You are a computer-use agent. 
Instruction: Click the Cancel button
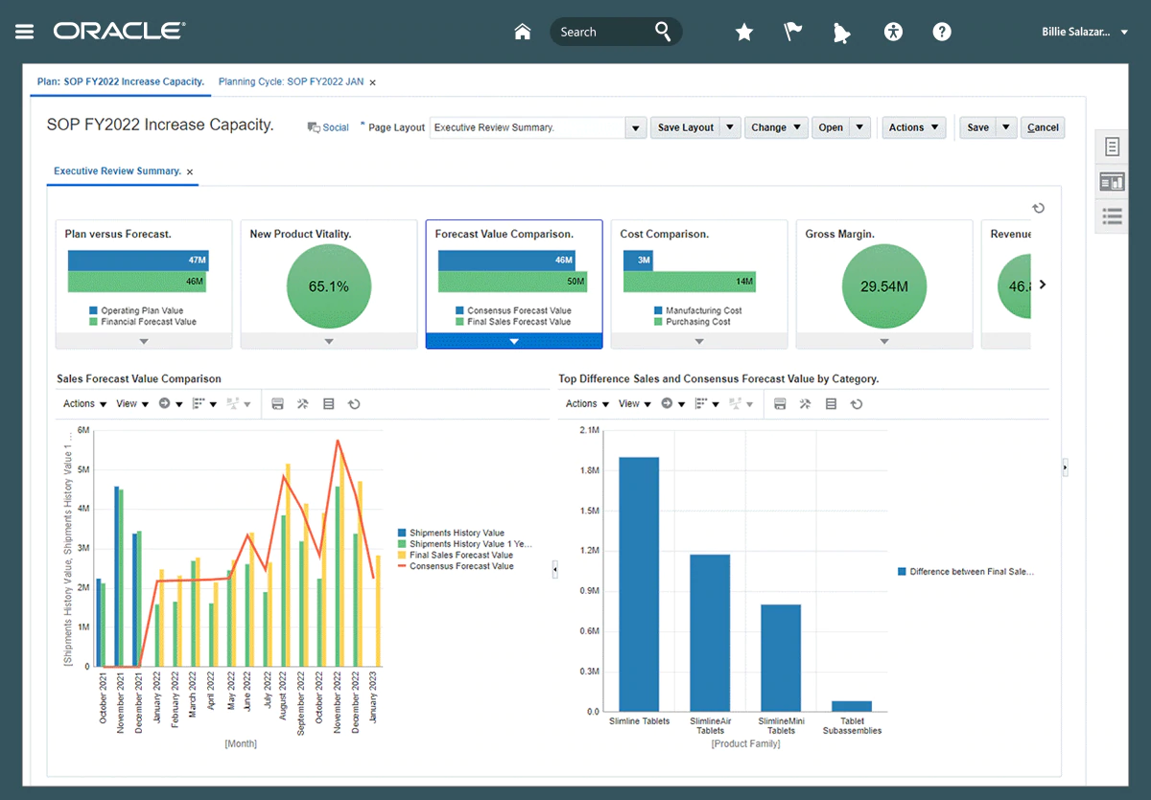click(x=1043, y=127)
